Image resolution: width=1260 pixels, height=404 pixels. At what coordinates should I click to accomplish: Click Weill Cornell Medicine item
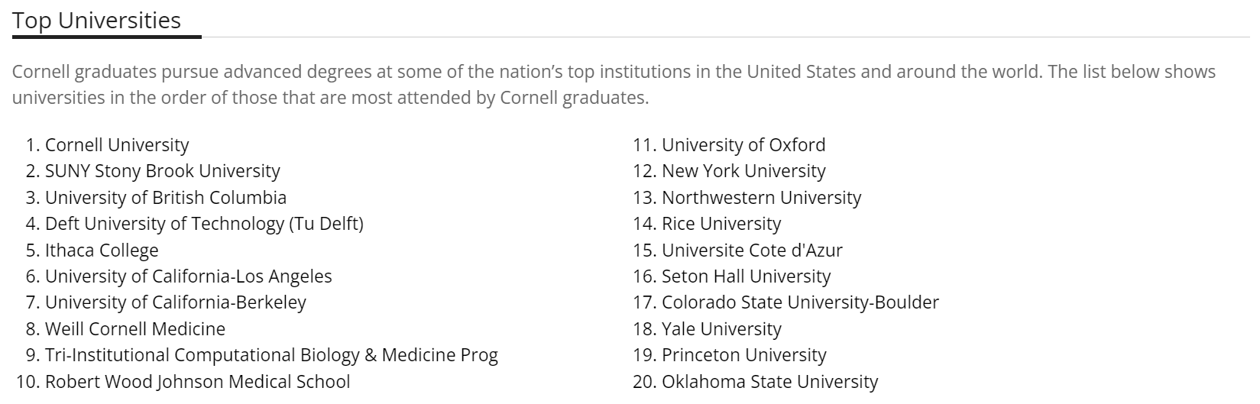pyautogui.click(x=135, y=329)
